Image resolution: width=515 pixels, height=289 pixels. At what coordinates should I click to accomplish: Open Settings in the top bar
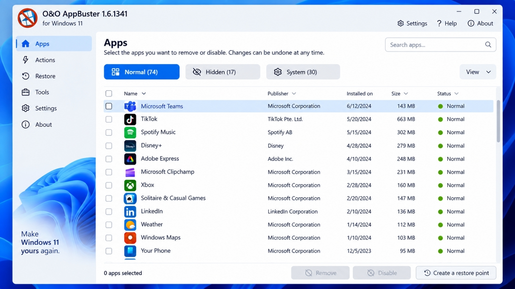[x=412, y=23]
